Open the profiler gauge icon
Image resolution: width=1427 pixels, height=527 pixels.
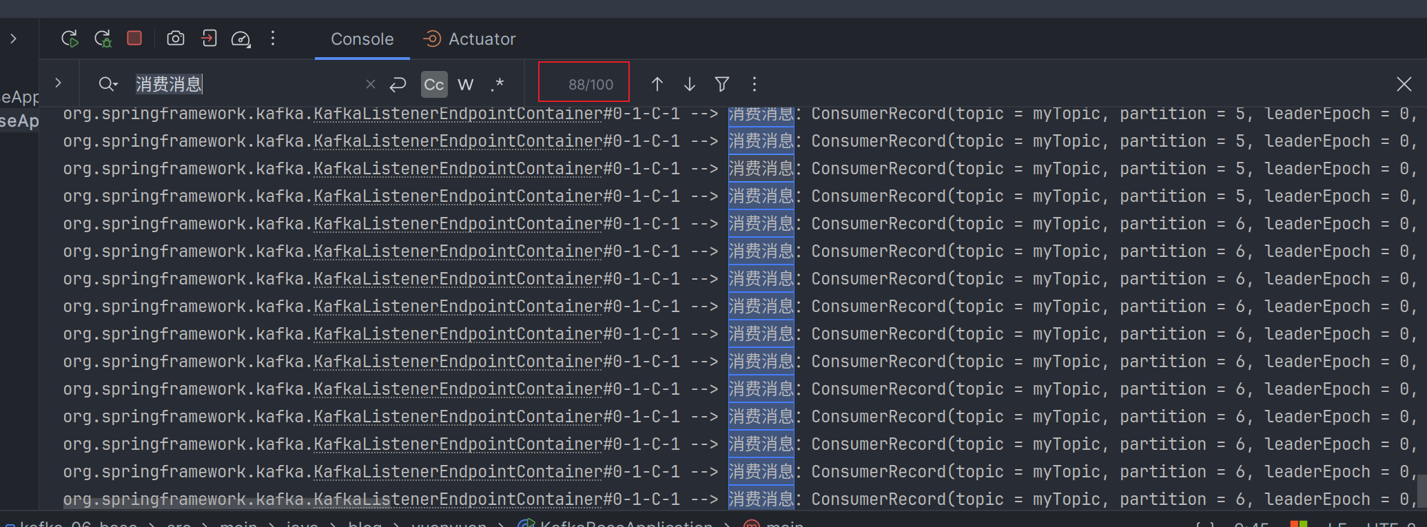(x=240, y=39)
